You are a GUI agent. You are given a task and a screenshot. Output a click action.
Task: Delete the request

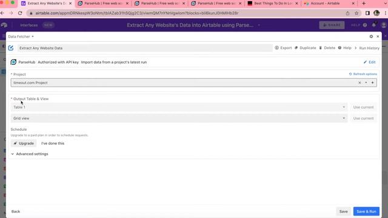coord(327,48)
